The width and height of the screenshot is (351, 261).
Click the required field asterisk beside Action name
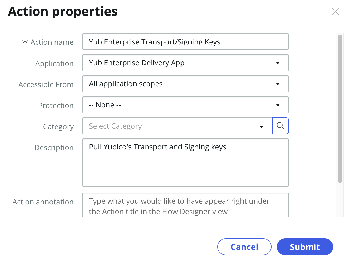[x=25, y=42]
